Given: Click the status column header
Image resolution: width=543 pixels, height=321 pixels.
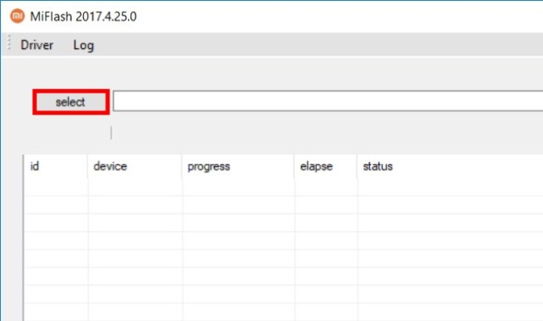Looking at the screenshot, I should [x=450, y=166].
